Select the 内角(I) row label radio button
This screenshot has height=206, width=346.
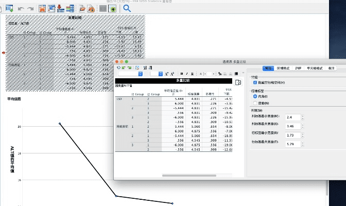point(255,96)
